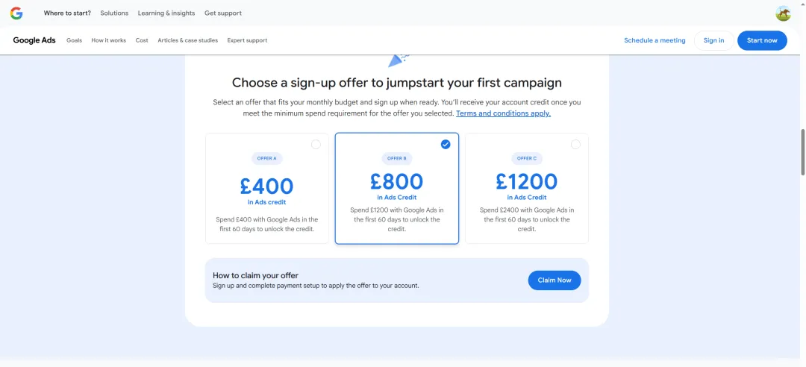Click the party popper confetti icon
The width and height of the screenshot is (806, 367).
(398, 59)
